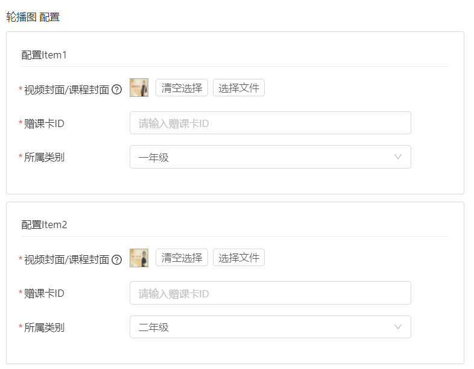Focus the 赠课卡ID input in Item1
474x369 pixels.
[270, 123]
